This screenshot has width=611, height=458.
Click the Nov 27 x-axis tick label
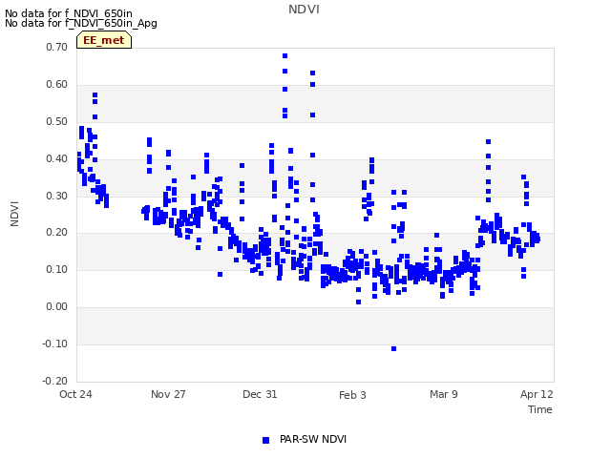168,394
